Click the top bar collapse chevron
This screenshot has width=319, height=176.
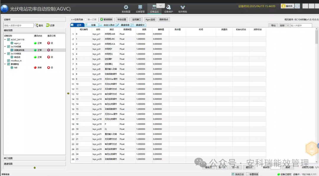tap(160, 6)
